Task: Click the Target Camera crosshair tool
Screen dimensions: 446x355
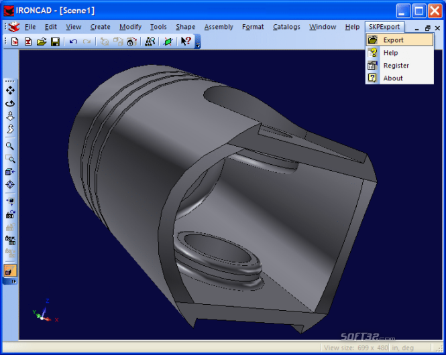Action: 10,184
